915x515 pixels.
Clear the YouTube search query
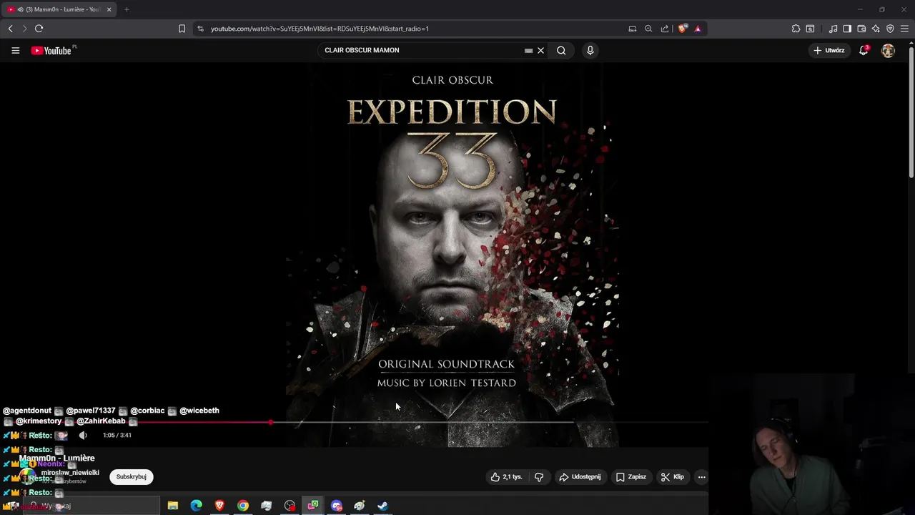[541, 51]
